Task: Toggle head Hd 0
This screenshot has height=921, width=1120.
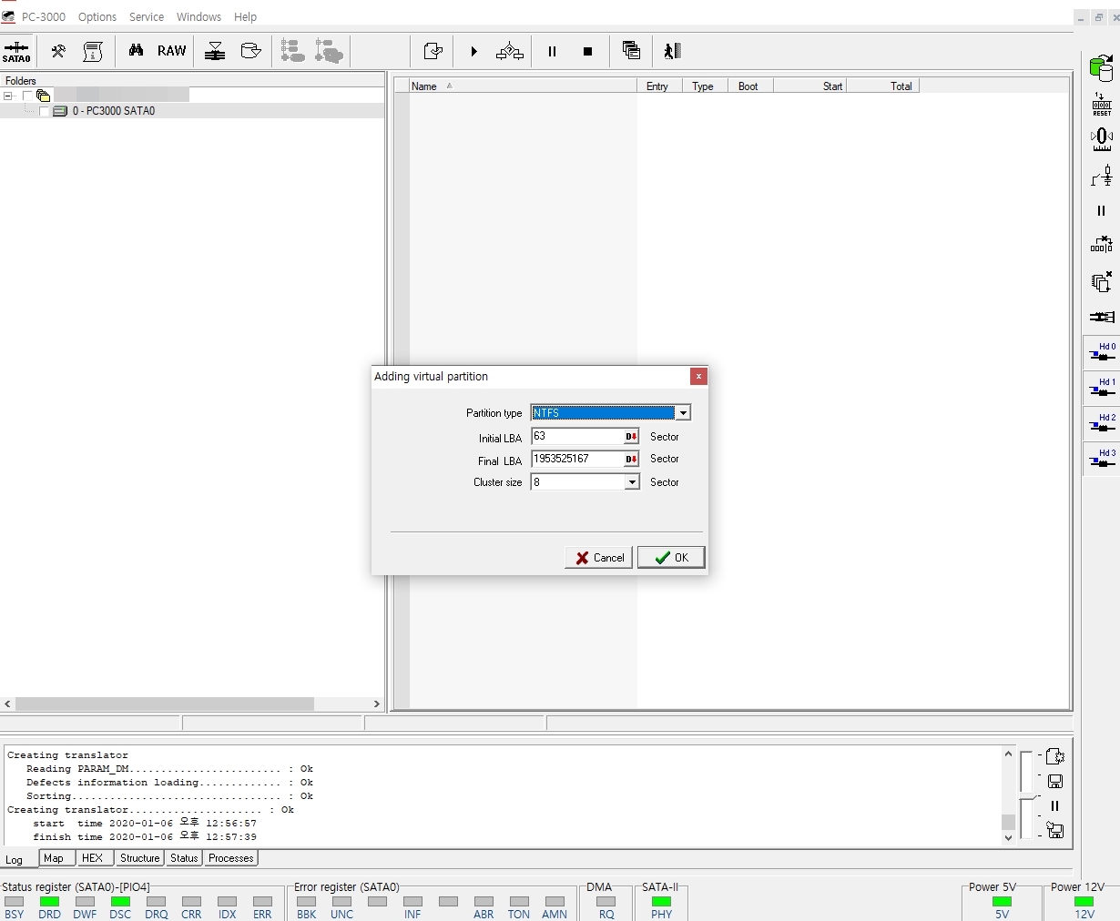Action: pos(1102,353)
